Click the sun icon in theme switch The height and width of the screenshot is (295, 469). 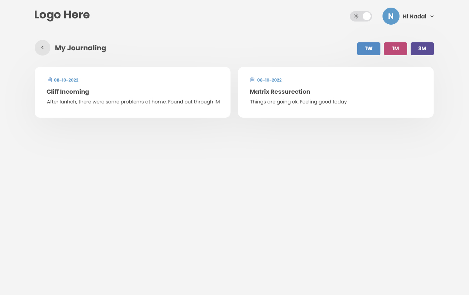coord(356,16)
